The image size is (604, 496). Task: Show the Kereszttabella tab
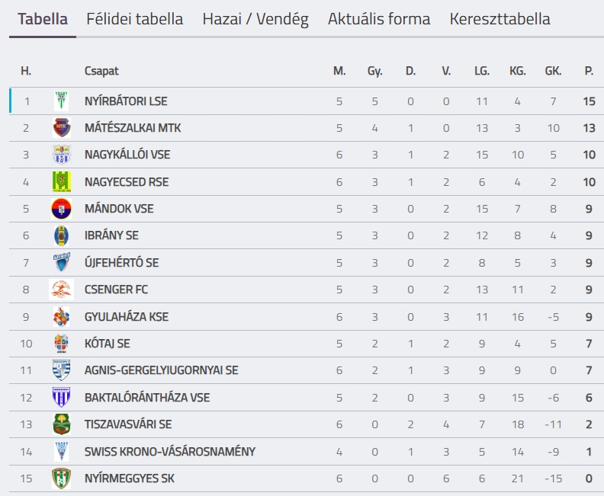click(500, 19)
